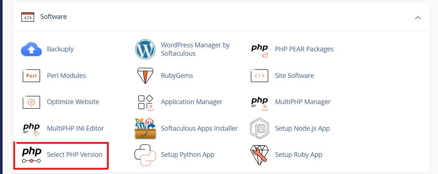This screenshot has height=174, width=438.
Task: Click the Setup Python App icon
Action: 145,155
